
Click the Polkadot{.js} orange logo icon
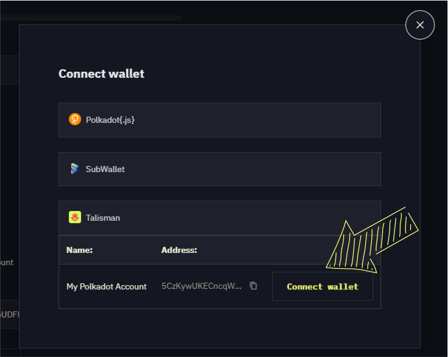75,119
